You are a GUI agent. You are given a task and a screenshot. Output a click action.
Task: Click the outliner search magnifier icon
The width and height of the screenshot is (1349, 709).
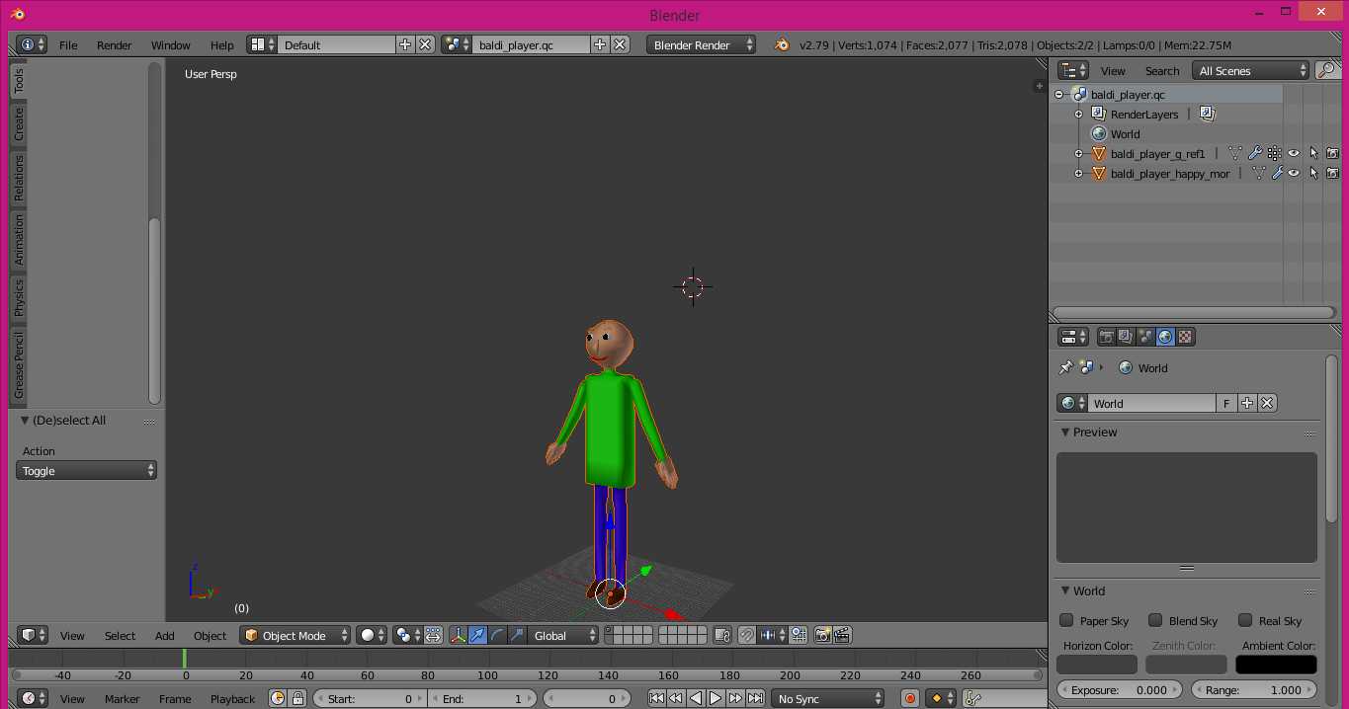(x=1325, y=70)
